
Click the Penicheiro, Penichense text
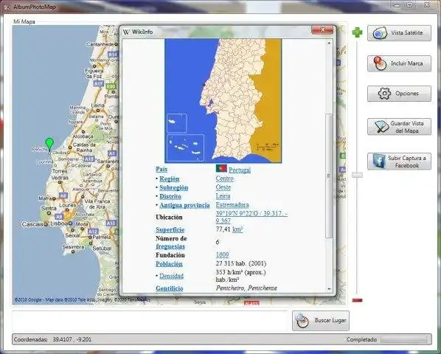(246, 288)
